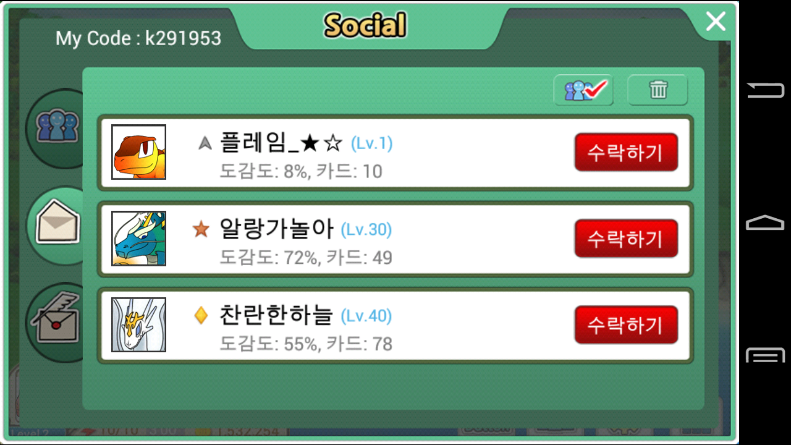Tap the white dragon avatar thumbnail

point(139,325)
